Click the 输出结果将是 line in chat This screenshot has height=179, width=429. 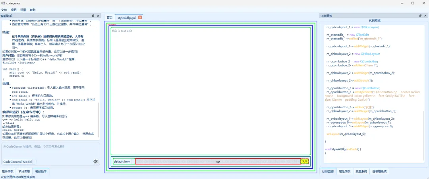[x=11, y=126]
